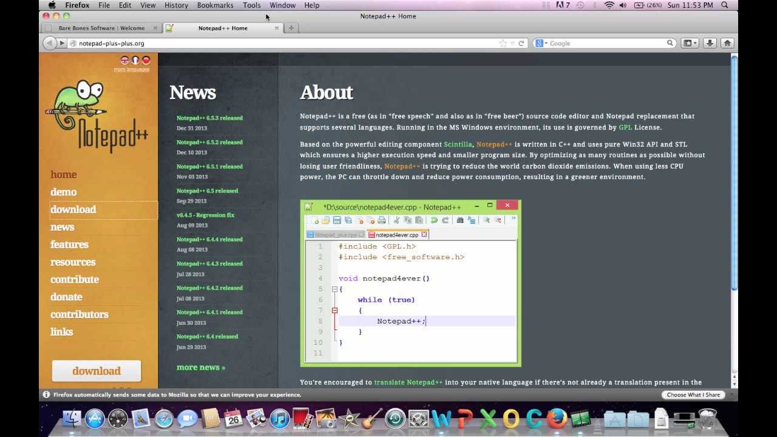Select the French flag language icon
Image resolution: width=777 pixels, height=437 pixels.
tap(135, 60)
